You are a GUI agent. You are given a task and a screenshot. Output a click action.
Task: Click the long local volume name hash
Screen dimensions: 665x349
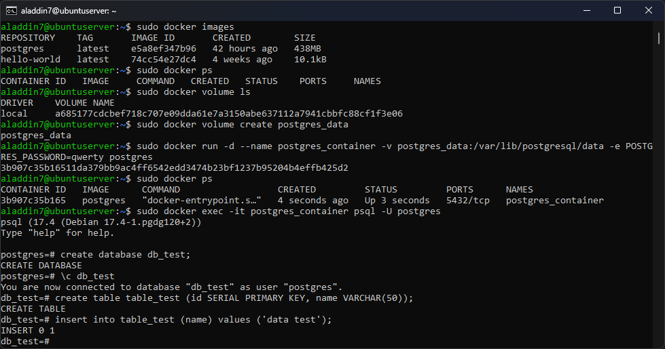coord(229,113)
